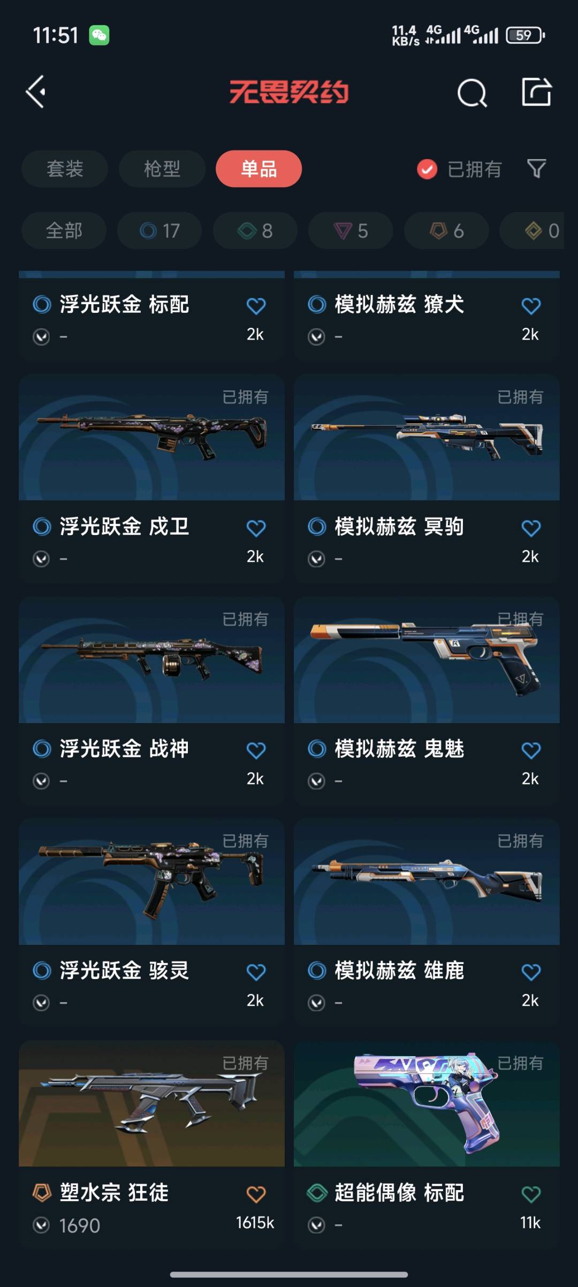The image size is (578, 1287).
Task: Favorite the 浮光跃金 戍卫 heart icon
Action: point(256,528)
